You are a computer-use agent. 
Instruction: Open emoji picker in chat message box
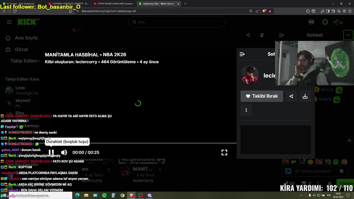click(x=342, y=171)
